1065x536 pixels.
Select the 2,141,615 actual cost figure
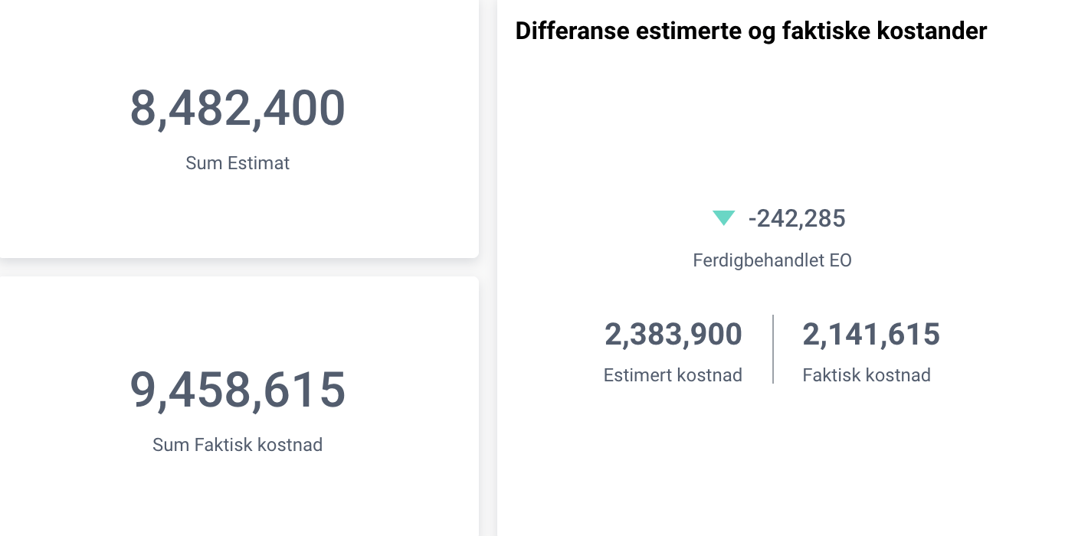coord(871,335)
